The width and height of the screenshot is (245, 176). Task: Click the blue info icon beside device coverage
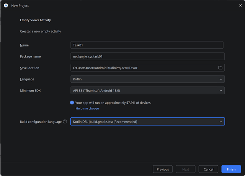pyautogui.click(x=72, y=103)
